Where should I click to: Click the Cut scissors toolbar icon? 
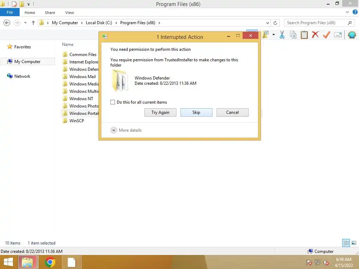[x=282, y=35]
